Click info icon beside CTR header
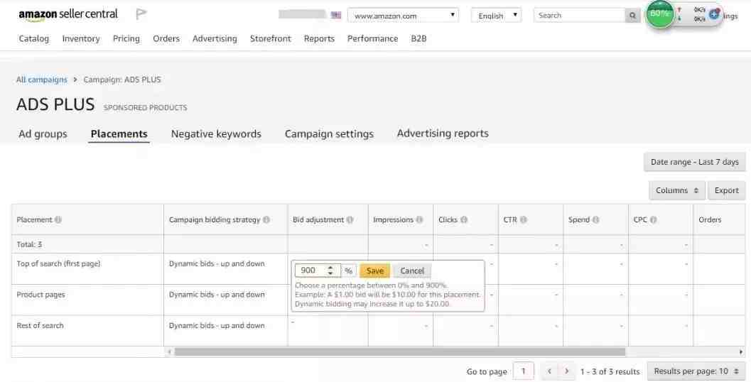This screenshot has width=751, height=382. tap(523, 219)
